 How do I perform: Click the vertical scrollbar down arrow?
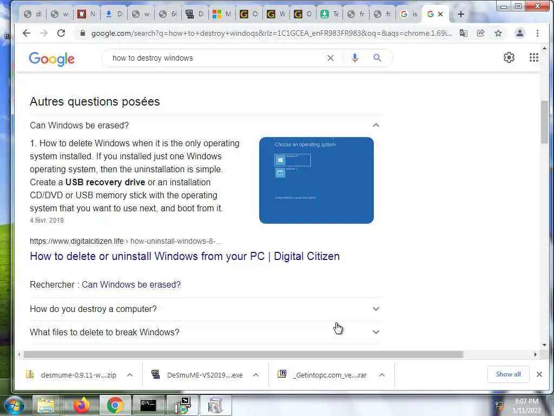tap(544, 345)
